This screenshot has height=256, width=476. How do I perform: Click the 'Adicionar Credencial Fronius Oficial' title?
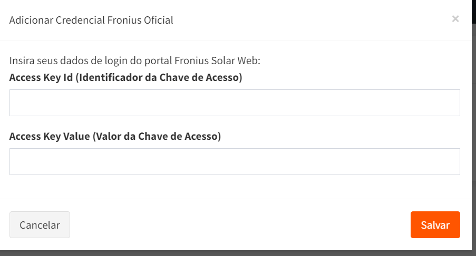pos(91,20)
